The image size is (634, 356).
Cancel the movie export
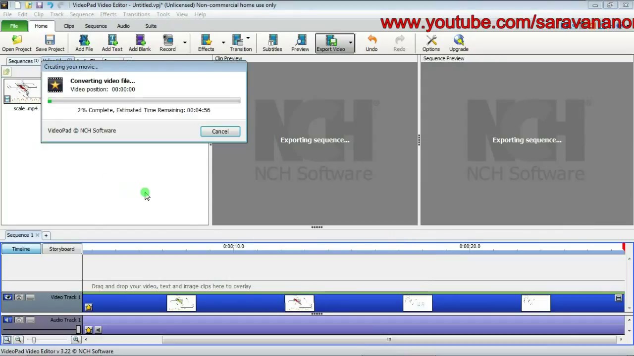220,132
